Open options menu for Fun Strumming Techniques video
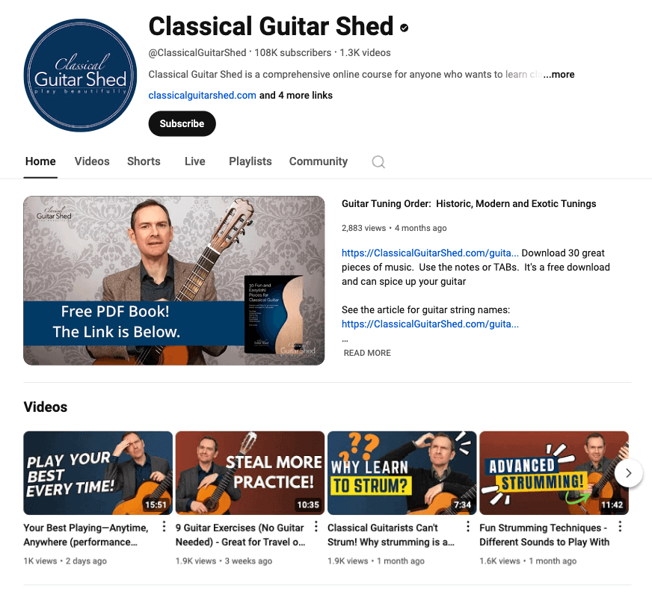 coord(620,526)
